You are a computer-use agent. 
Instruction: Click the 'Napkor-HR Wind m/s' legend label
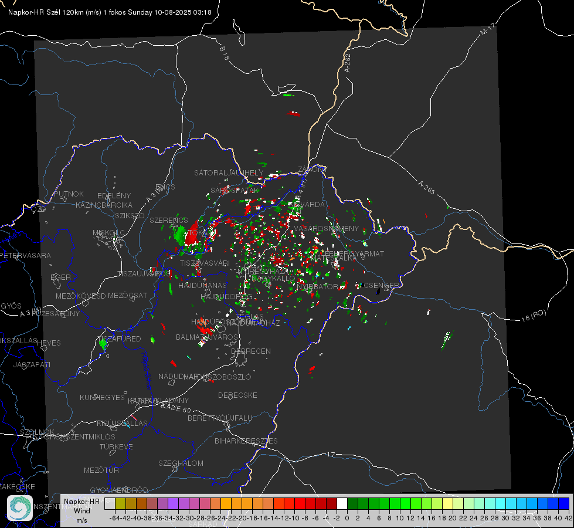click(81, 510)
